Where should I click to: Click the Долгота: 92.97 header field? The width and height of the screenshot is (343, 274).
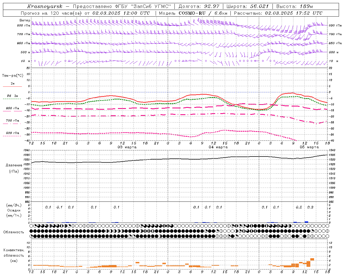[199, 6]
